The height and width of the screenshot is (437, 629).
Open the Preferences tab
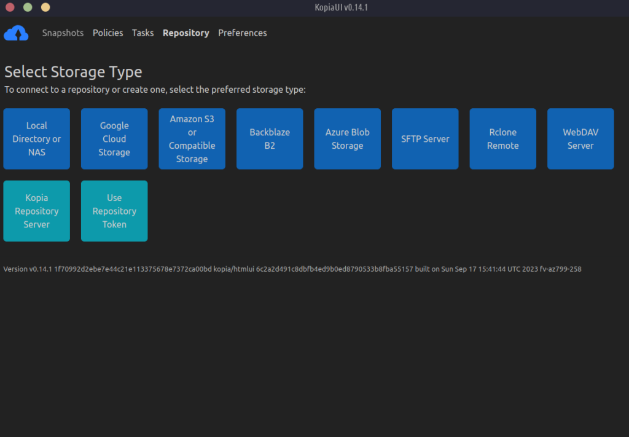[242, 33]
